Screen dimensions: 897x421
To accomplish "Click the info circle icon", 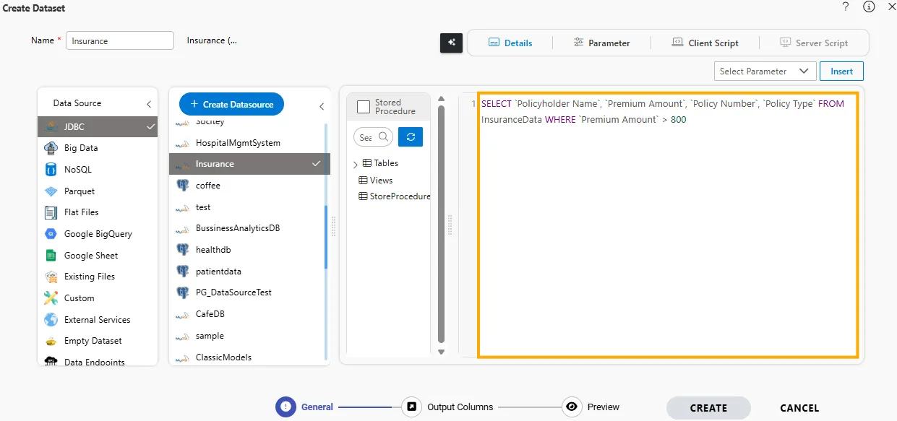I will 869,6.
